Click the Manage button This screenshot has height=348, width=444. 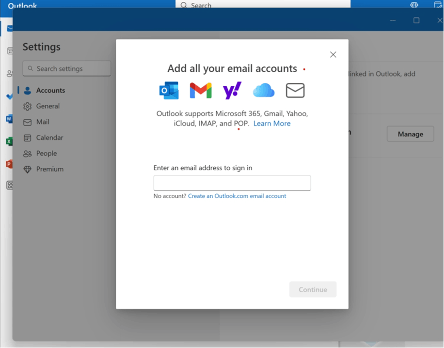pos(410,134)
